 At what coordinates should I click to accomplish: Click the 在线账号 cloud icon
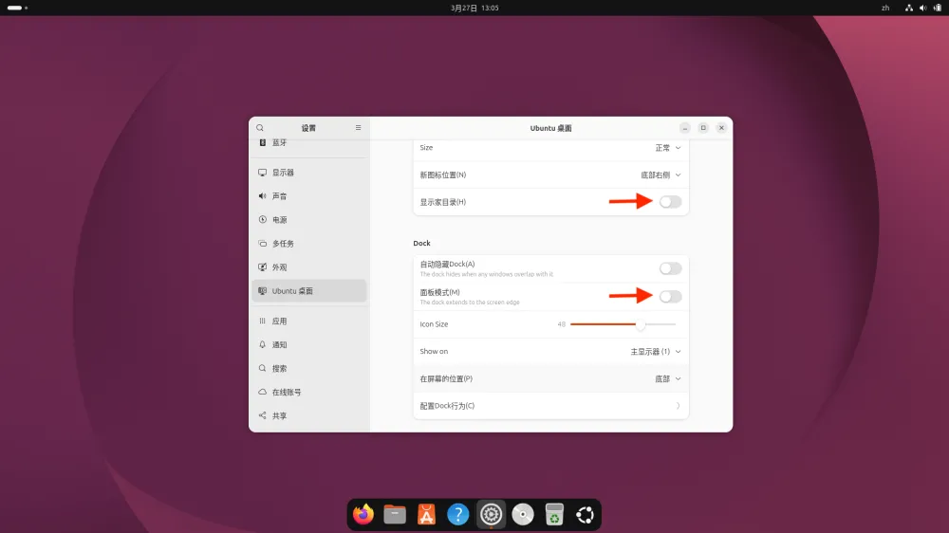pyautogui.click(x=262, y=392)
